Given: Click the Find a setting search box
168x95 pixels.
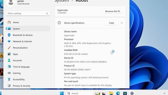Looking at the screenshot, I should coord(28,13).
